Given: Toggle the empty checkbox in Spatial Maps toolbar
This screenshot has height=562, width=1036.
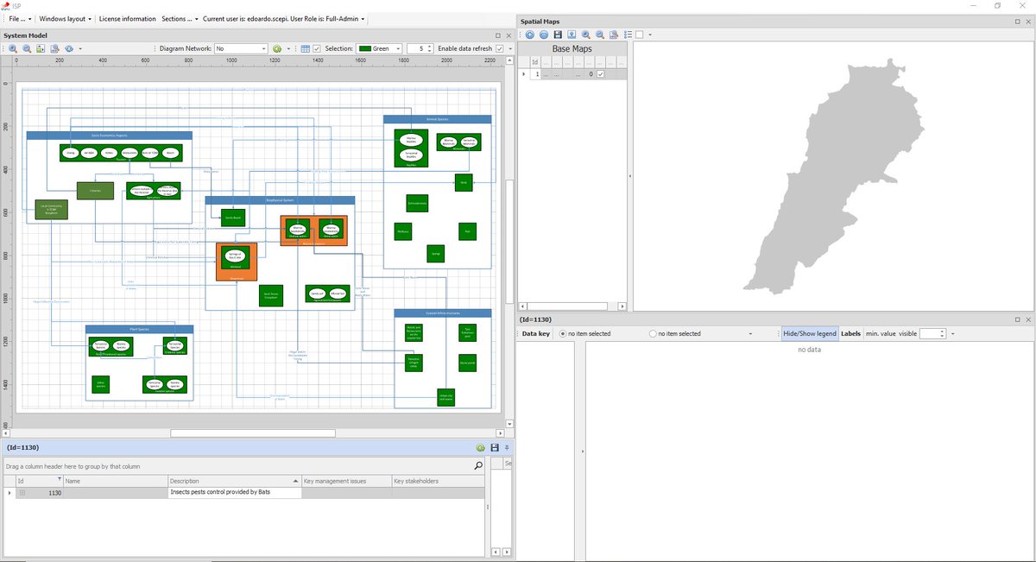Looking at the screenshot, I should coord(639,35).
